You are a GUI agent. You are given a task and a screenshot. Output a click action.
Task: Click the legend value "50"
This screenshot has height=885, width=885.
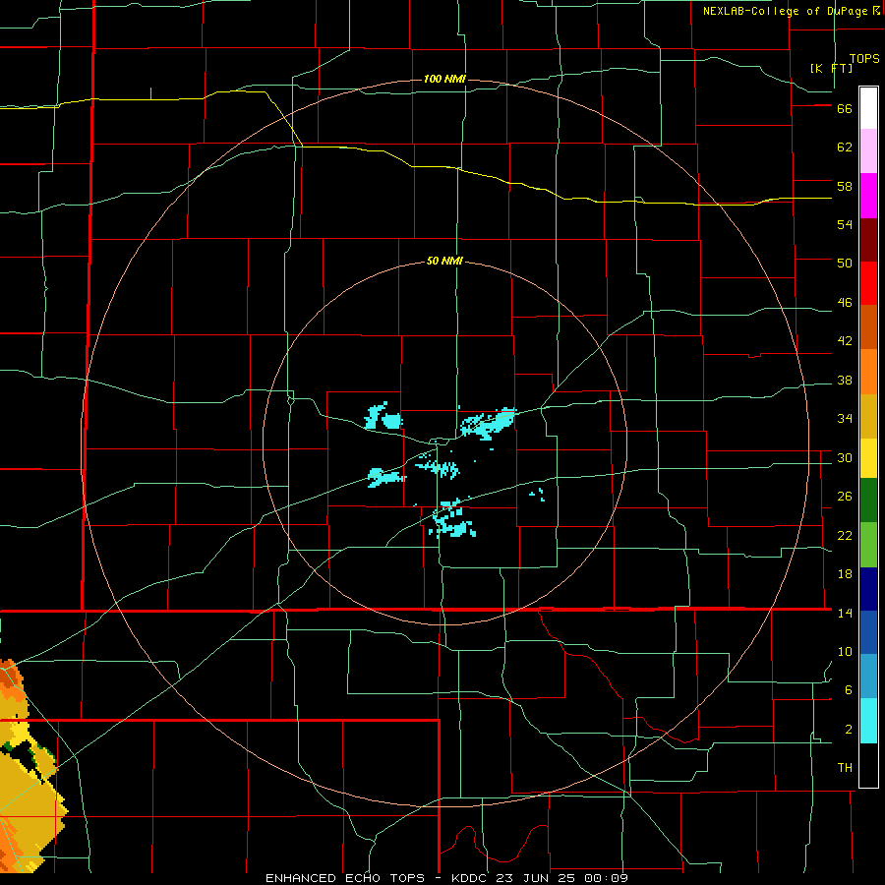(845, 264)
